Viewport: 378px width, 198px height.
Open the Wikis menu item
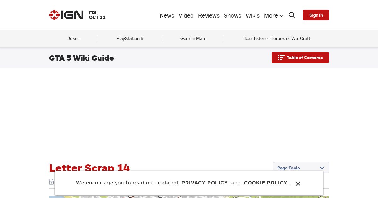click(253, 16)
